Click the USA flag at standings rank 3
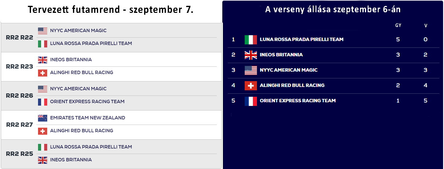The width and height of the screenshot is (444, 169). click(251, 70)
